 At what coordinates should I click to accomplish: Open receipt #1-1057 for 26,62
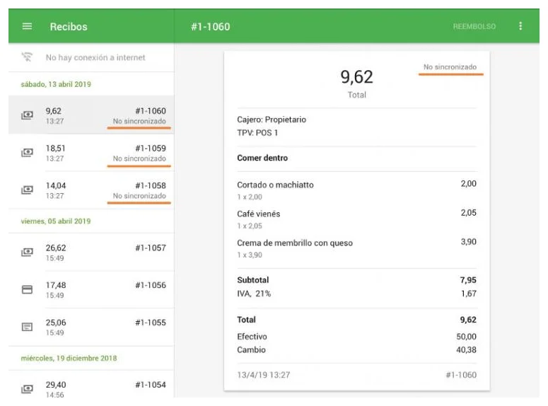pyautogui.click(x=91, y=252)
